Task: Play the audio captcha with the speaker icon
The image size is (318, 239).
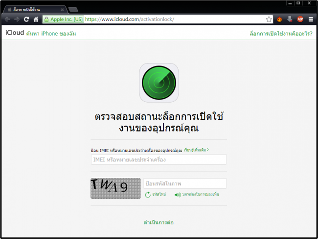Action: click(178, 195)
